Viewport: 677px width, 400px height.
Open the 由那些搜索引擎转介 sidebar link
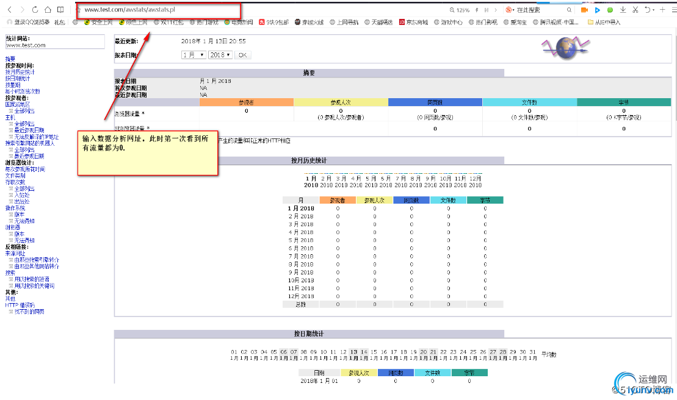pos(37,260)
